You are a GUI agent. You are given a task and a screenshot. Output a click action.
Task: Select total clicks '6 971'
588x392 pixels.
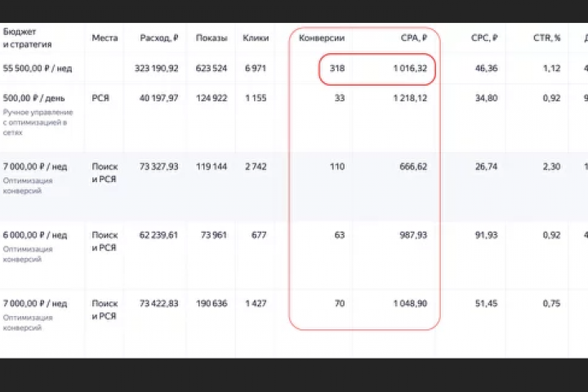click(256, 69)
